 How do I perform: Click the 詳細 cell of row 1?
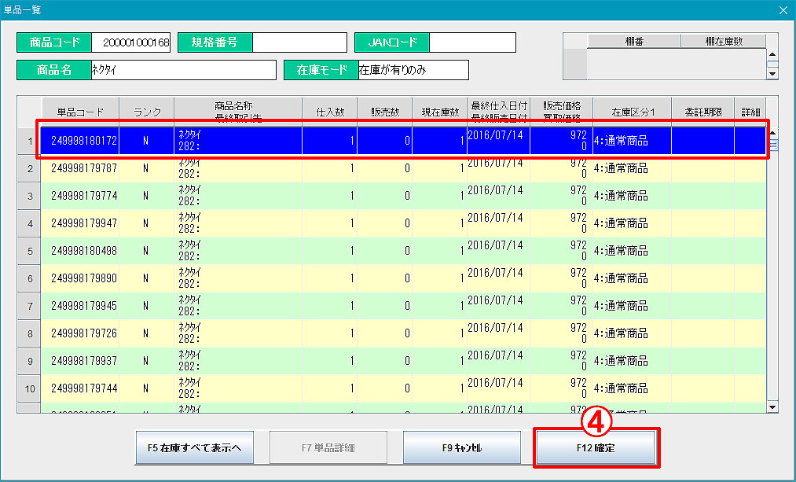pos(750,141)
